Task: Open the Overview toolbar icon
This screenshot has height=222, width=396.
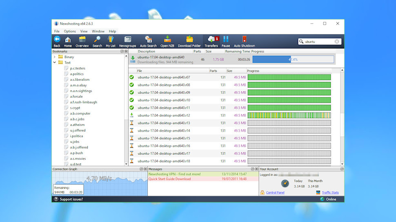Action: (x=82, y=41)
